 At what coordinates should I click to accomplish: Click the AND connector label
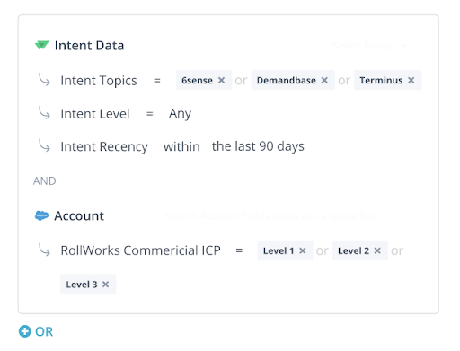pos(45,181)
